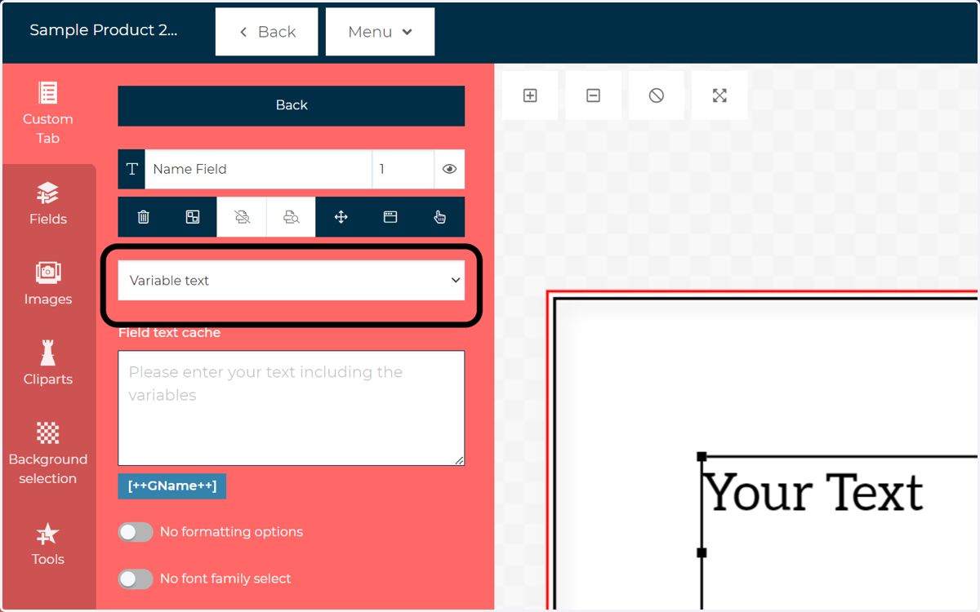Delete the field with the trash icon
The image size is (980, 612).
coord(143,217)
